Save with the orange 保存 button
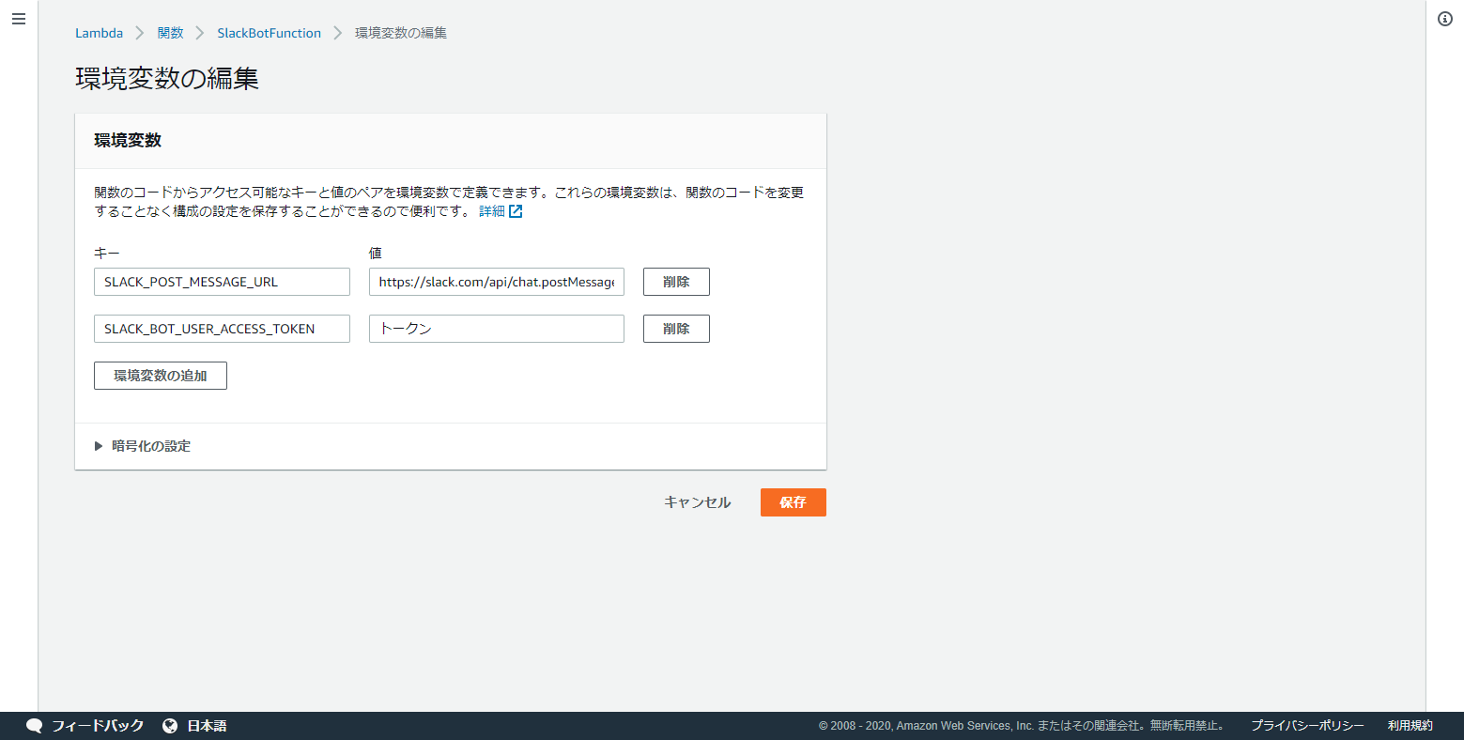 794,502
